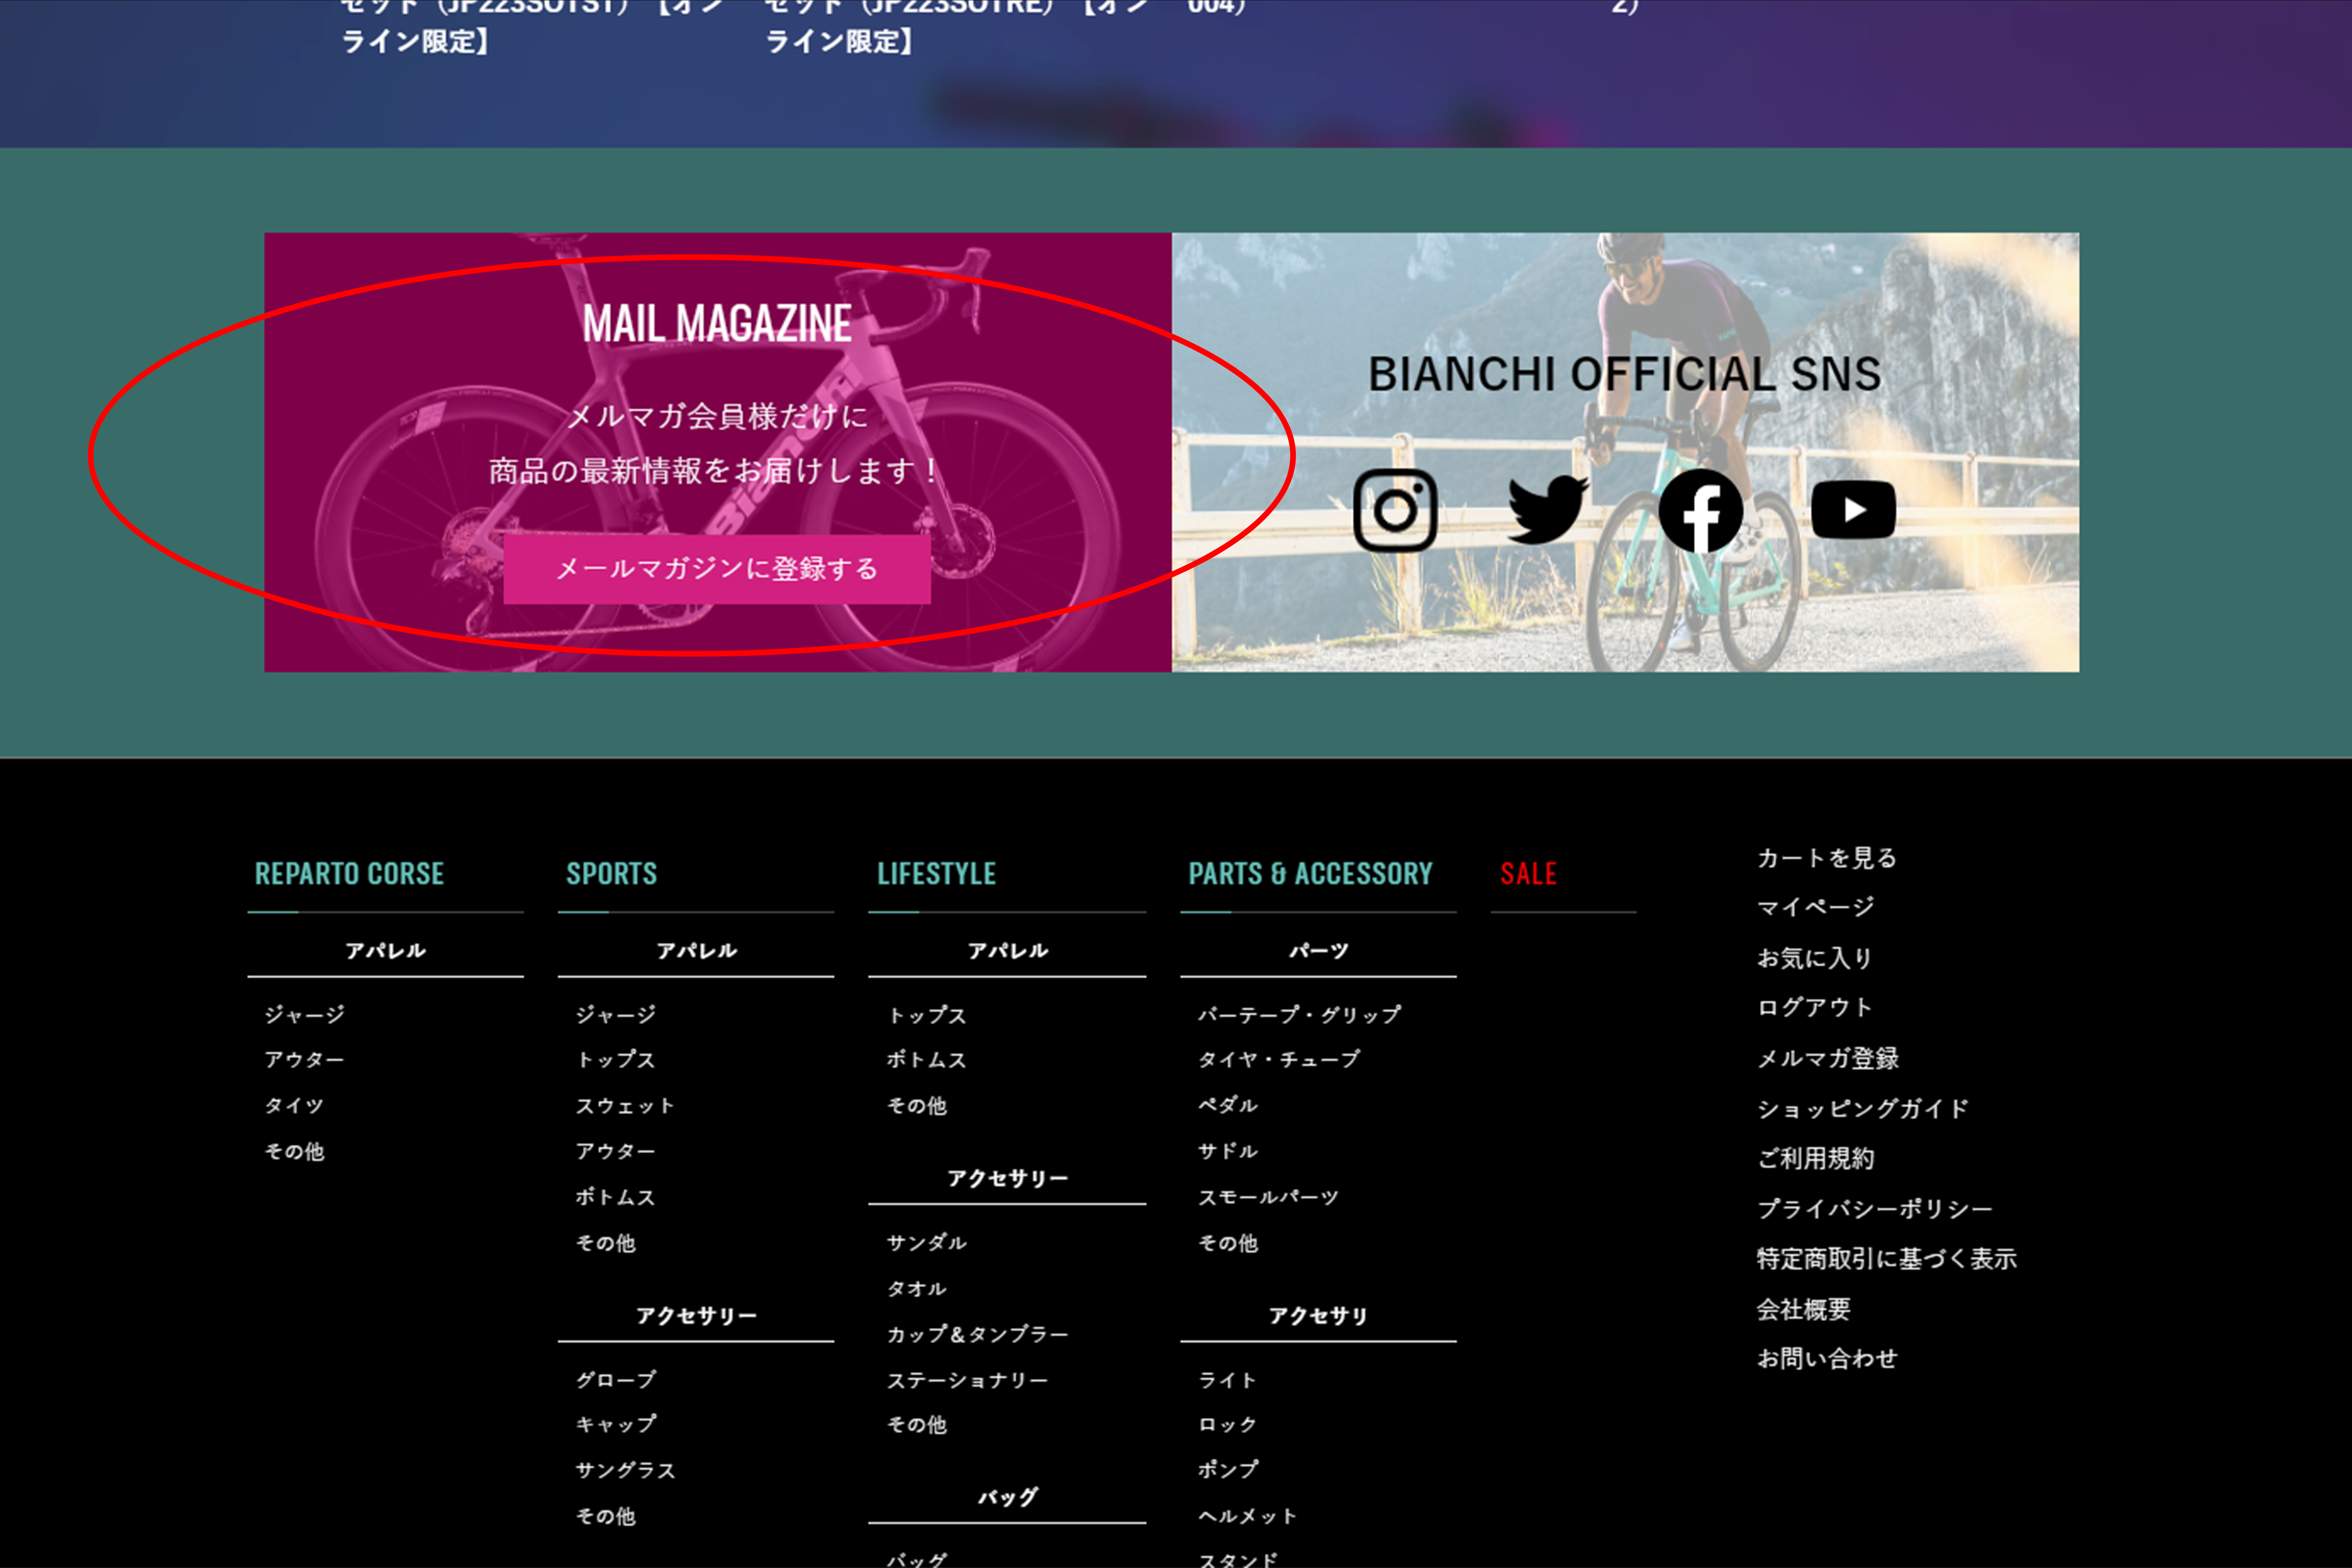Open スモールパーツ link

pyautogui.click(x=1268, y=1198)
